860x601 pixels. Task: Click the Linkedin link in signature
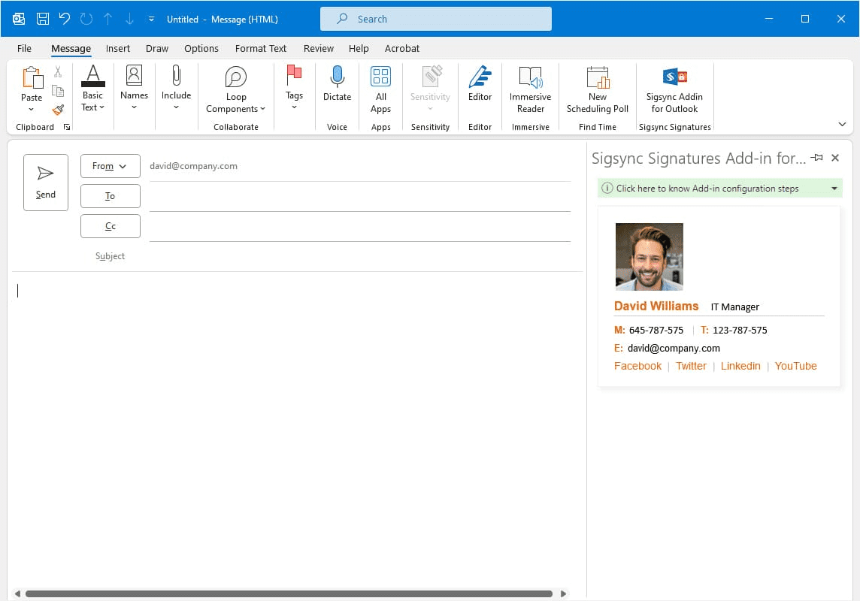(740, 366)
